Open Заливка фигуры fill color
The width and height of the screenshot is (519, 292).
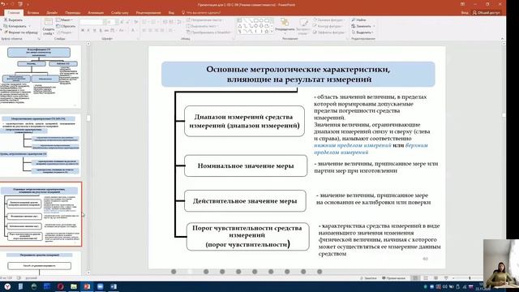329,19
